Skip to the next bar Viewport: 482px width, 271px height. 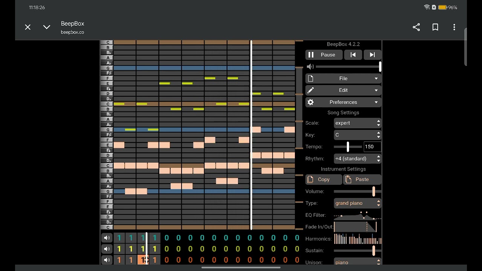pos(372,55)
